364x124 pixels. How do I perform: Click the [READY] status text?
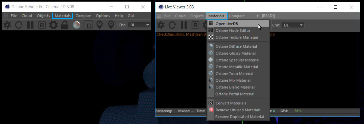click(x=269, y=16)
